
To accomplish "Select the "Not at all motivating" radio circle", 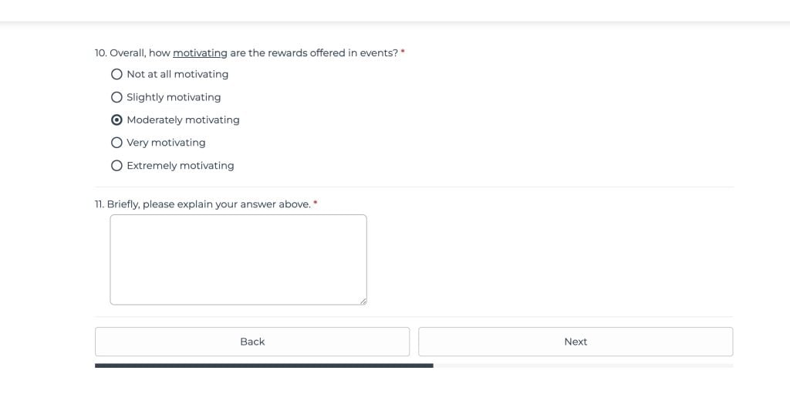I will [x=116, y=74].
